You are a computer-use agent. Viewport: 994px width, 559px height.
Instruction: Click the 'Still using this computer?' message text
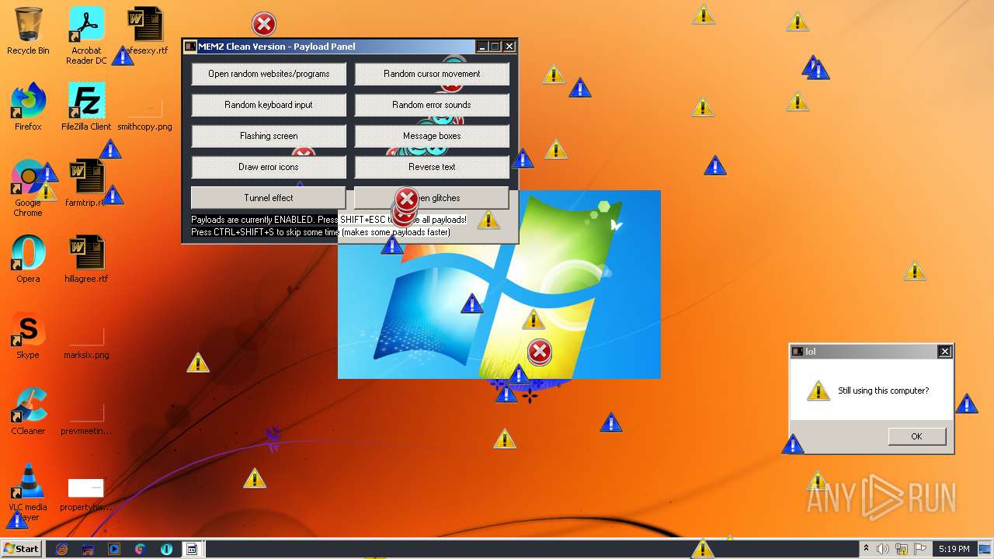tap(883, 391)
